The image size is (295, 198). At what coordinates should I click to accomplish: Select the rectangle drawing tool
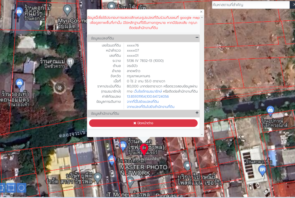[11, 188]
